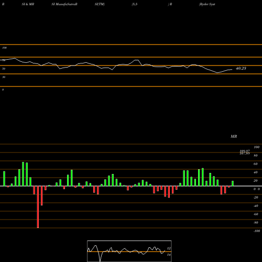Click the MR axis label -40
The height and width of the screenshot is (262, 262).
point(256,206)
